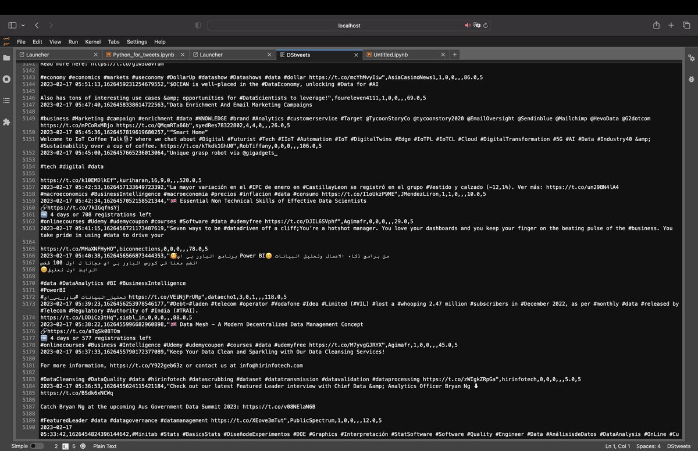Open a new Safari tab with plus
Viewport: 698px width, 451px height.
[671, 26]
